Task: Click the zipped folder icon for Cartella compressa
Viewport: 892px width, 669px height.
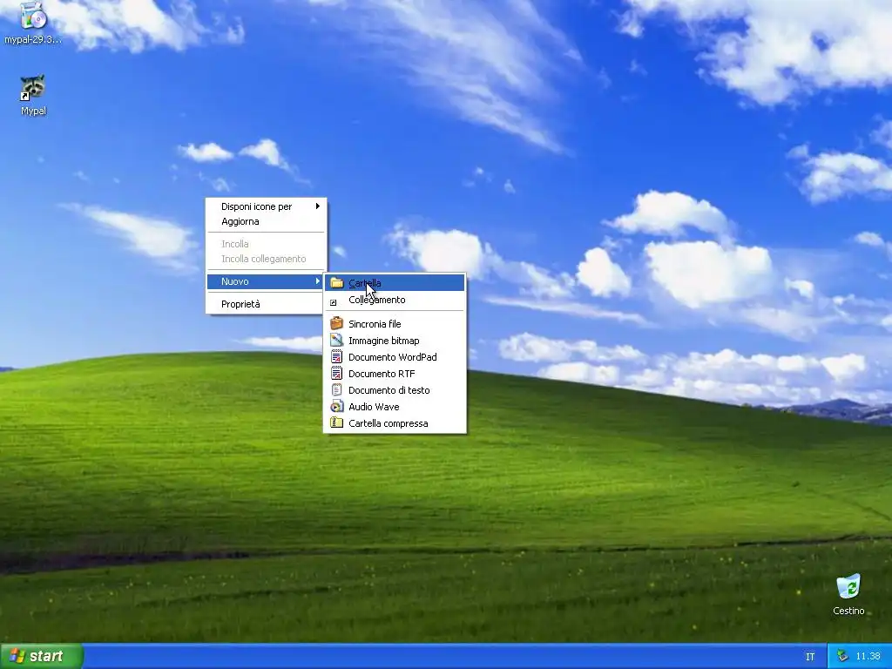Action: click(337, 422)
